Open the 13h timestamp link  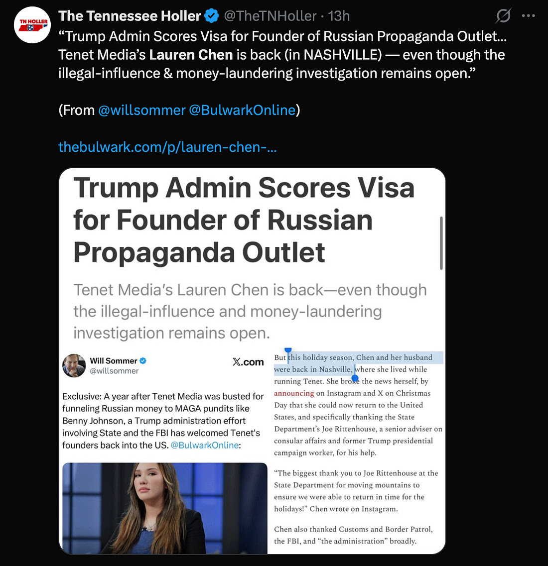click(339, 16)
